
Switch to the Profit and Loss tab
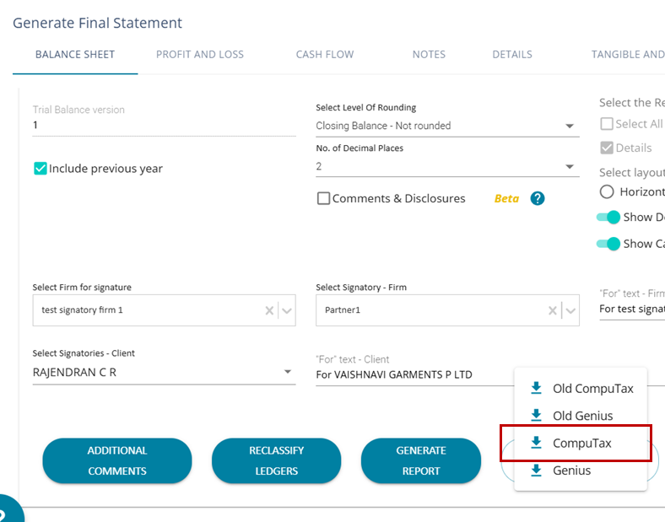click(200, 55)
